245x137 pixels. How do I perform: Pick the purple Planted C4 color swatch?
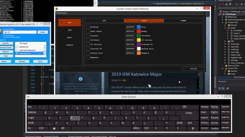(139, 44)
